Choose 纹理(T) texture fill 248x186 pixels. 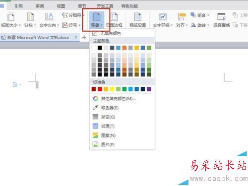(122, 126)
